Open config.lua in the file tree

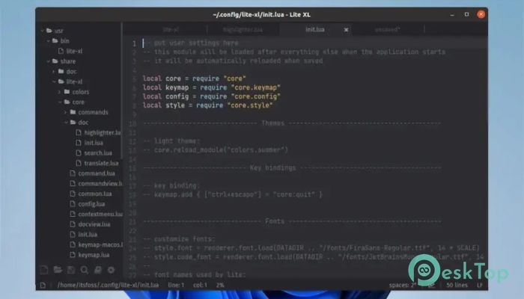pyautogui.click(x=91, y=204)
